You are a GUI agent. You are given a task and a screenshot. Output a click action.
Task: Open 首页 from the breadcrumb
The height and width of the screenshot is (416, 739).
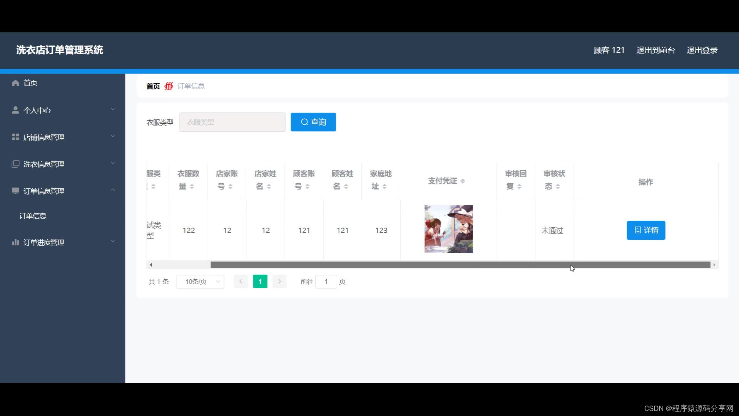pos(152,86)
